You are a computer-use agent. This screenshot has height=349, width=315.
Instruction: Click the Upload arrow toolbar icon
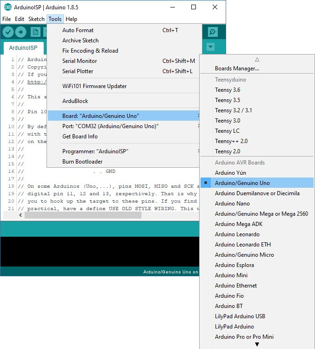click(x=20, y=32)
